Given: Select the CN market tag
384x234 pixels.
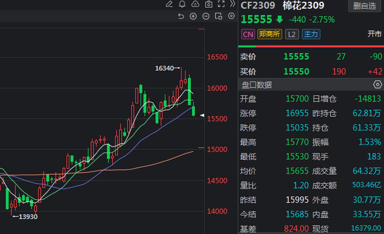Looking at the screenshot, I should tap(248, 34).
